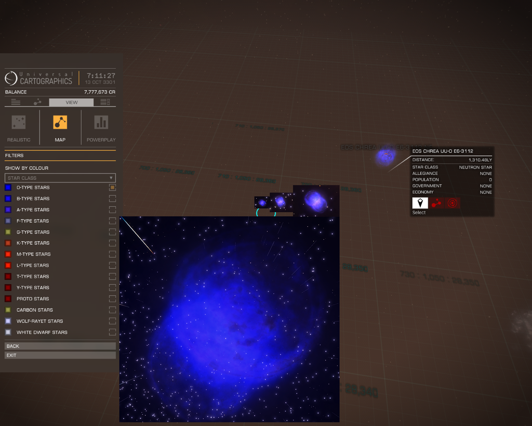Toggle the A-Type Stars checkbox
Image resolution: width=532 pixels, height=426 pixels.
(x=112, y=210)
